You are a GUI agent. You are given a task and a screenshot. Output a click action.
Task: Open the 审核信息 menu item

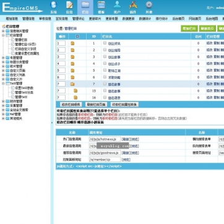pyautogui.click(x=45, y=19)
